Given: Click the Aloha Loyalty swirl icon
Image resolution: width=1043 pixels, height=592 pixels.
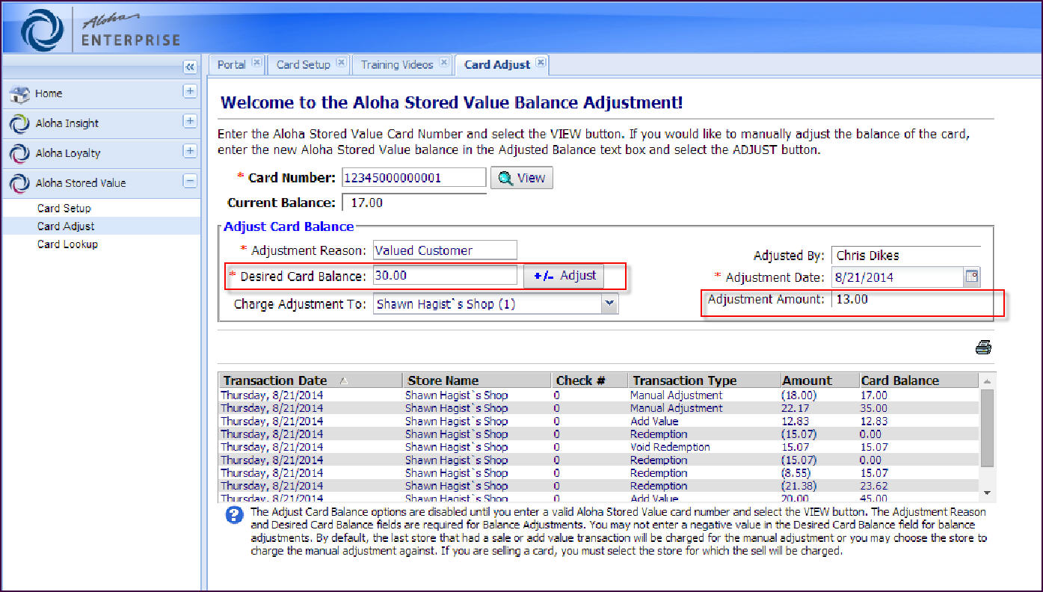Looking at the screenshot, I should tap(19, 153).
